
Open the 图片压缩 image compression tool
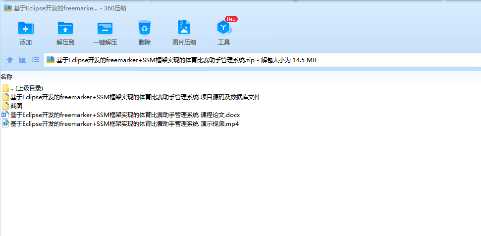coord(184,28)
